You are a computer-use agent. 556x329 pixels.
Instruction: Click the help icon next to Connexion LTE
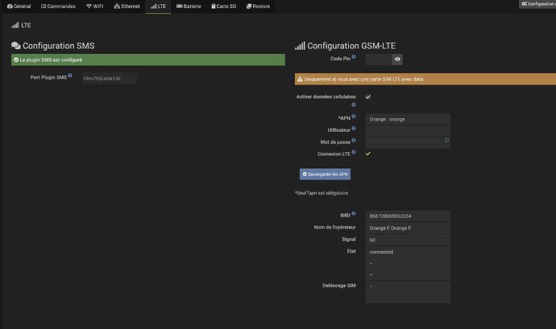(x=354, y=152)
